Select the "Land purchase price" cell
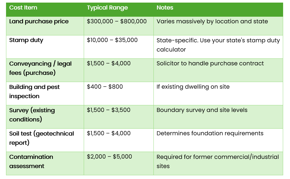The width and height of the screenshot is (290, 179). click(x=39, y=22)
